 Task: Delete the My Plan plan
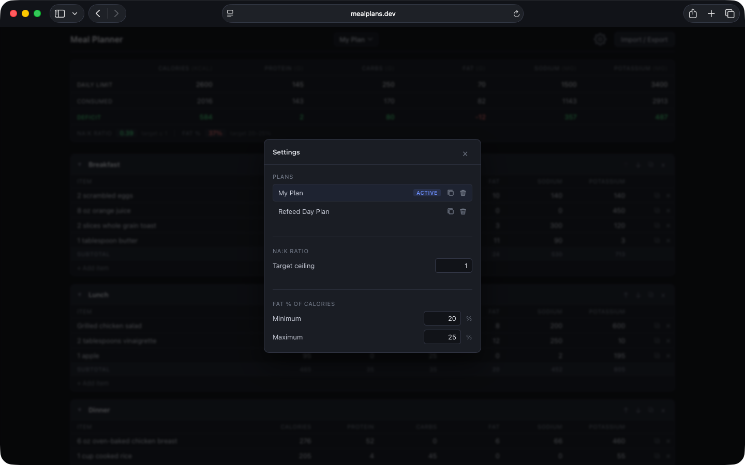pos(463,193)
